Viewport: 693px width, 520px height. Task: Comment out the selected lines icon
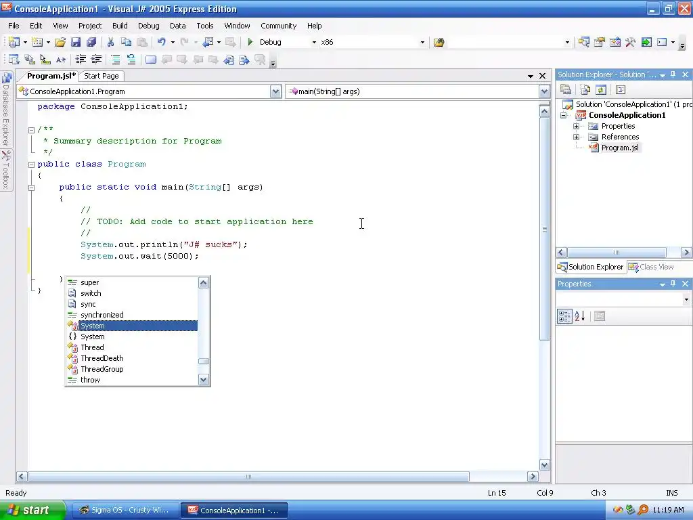point(115,60)
